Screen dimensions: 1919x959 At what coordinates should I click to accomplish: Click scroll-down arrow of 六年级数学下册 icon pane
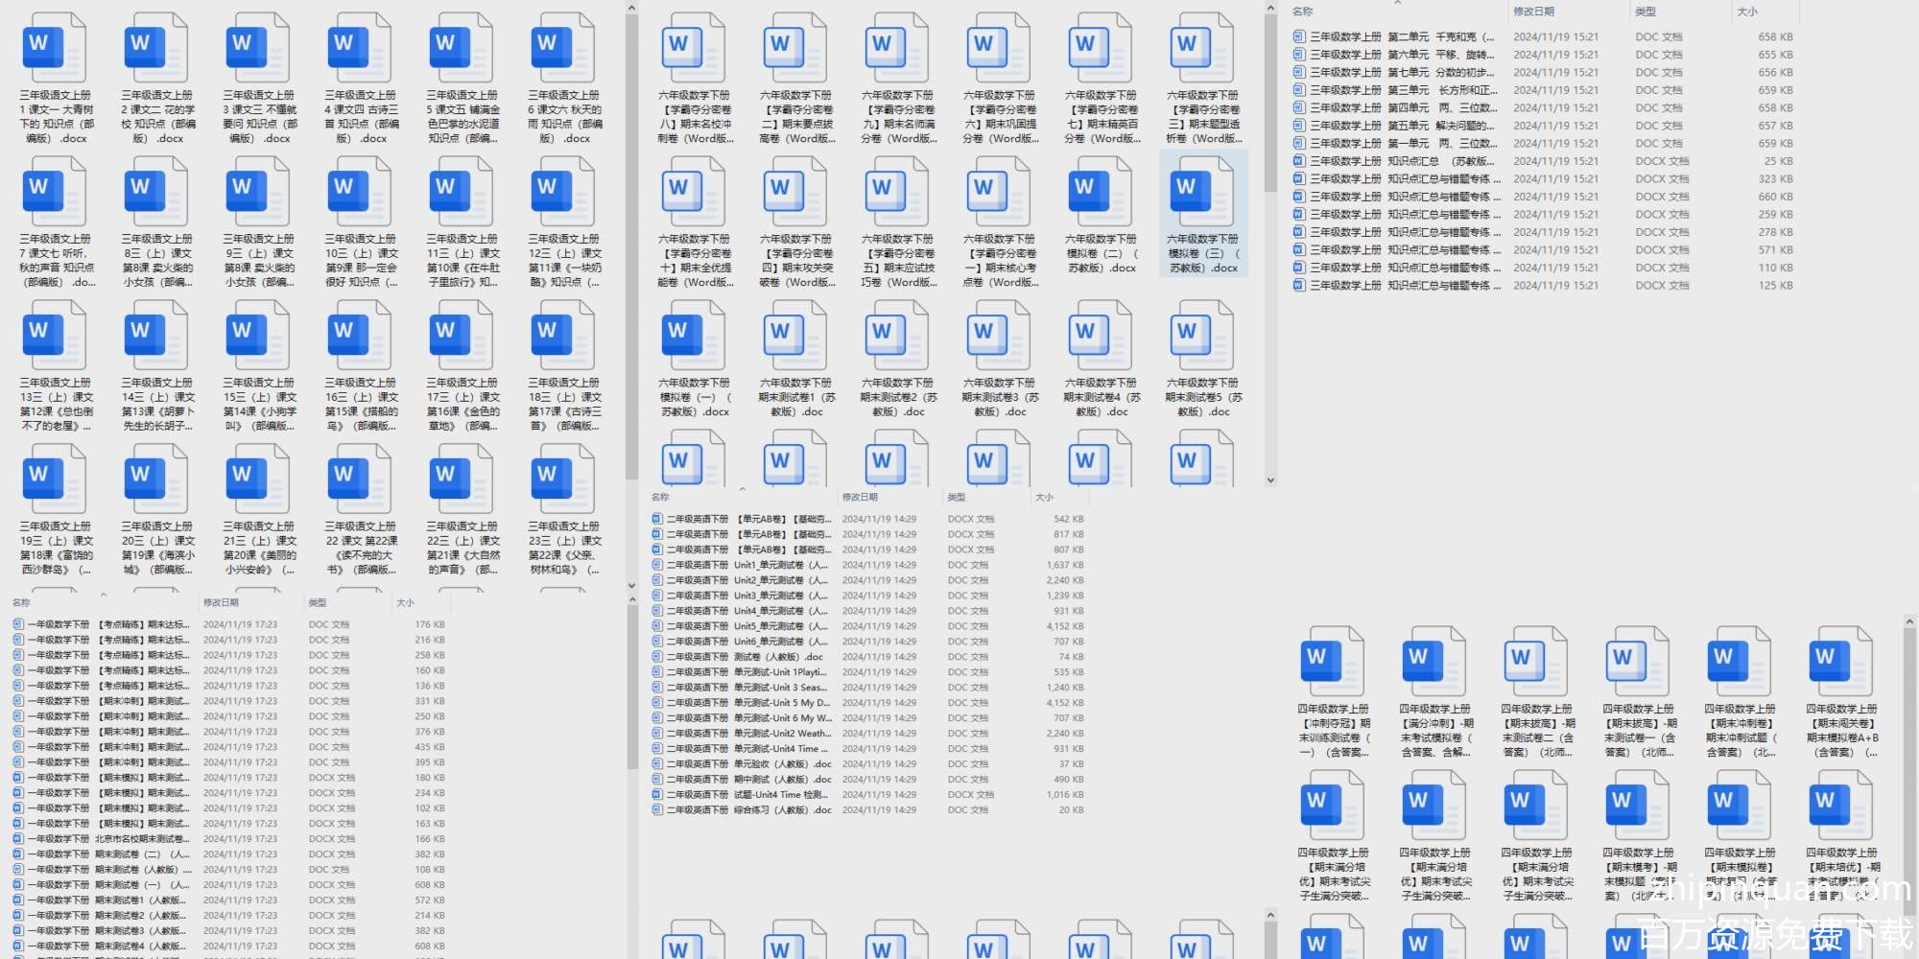(x=1270, y=480)
